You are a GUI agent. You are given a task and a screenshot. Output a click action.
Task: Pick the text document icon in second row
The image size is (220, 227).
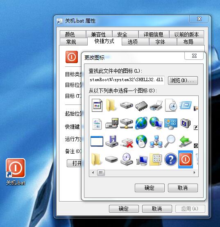(97, 124)
